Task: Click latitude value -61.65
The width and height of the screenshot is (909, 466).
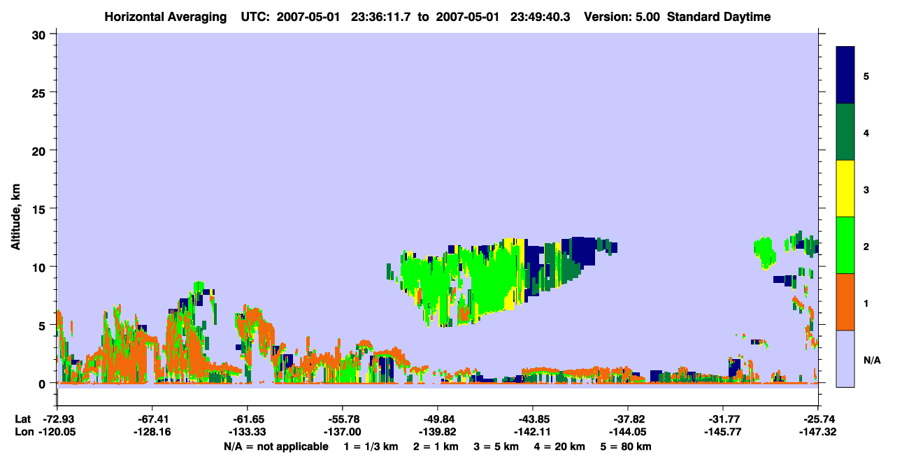Action: point(247,419)
